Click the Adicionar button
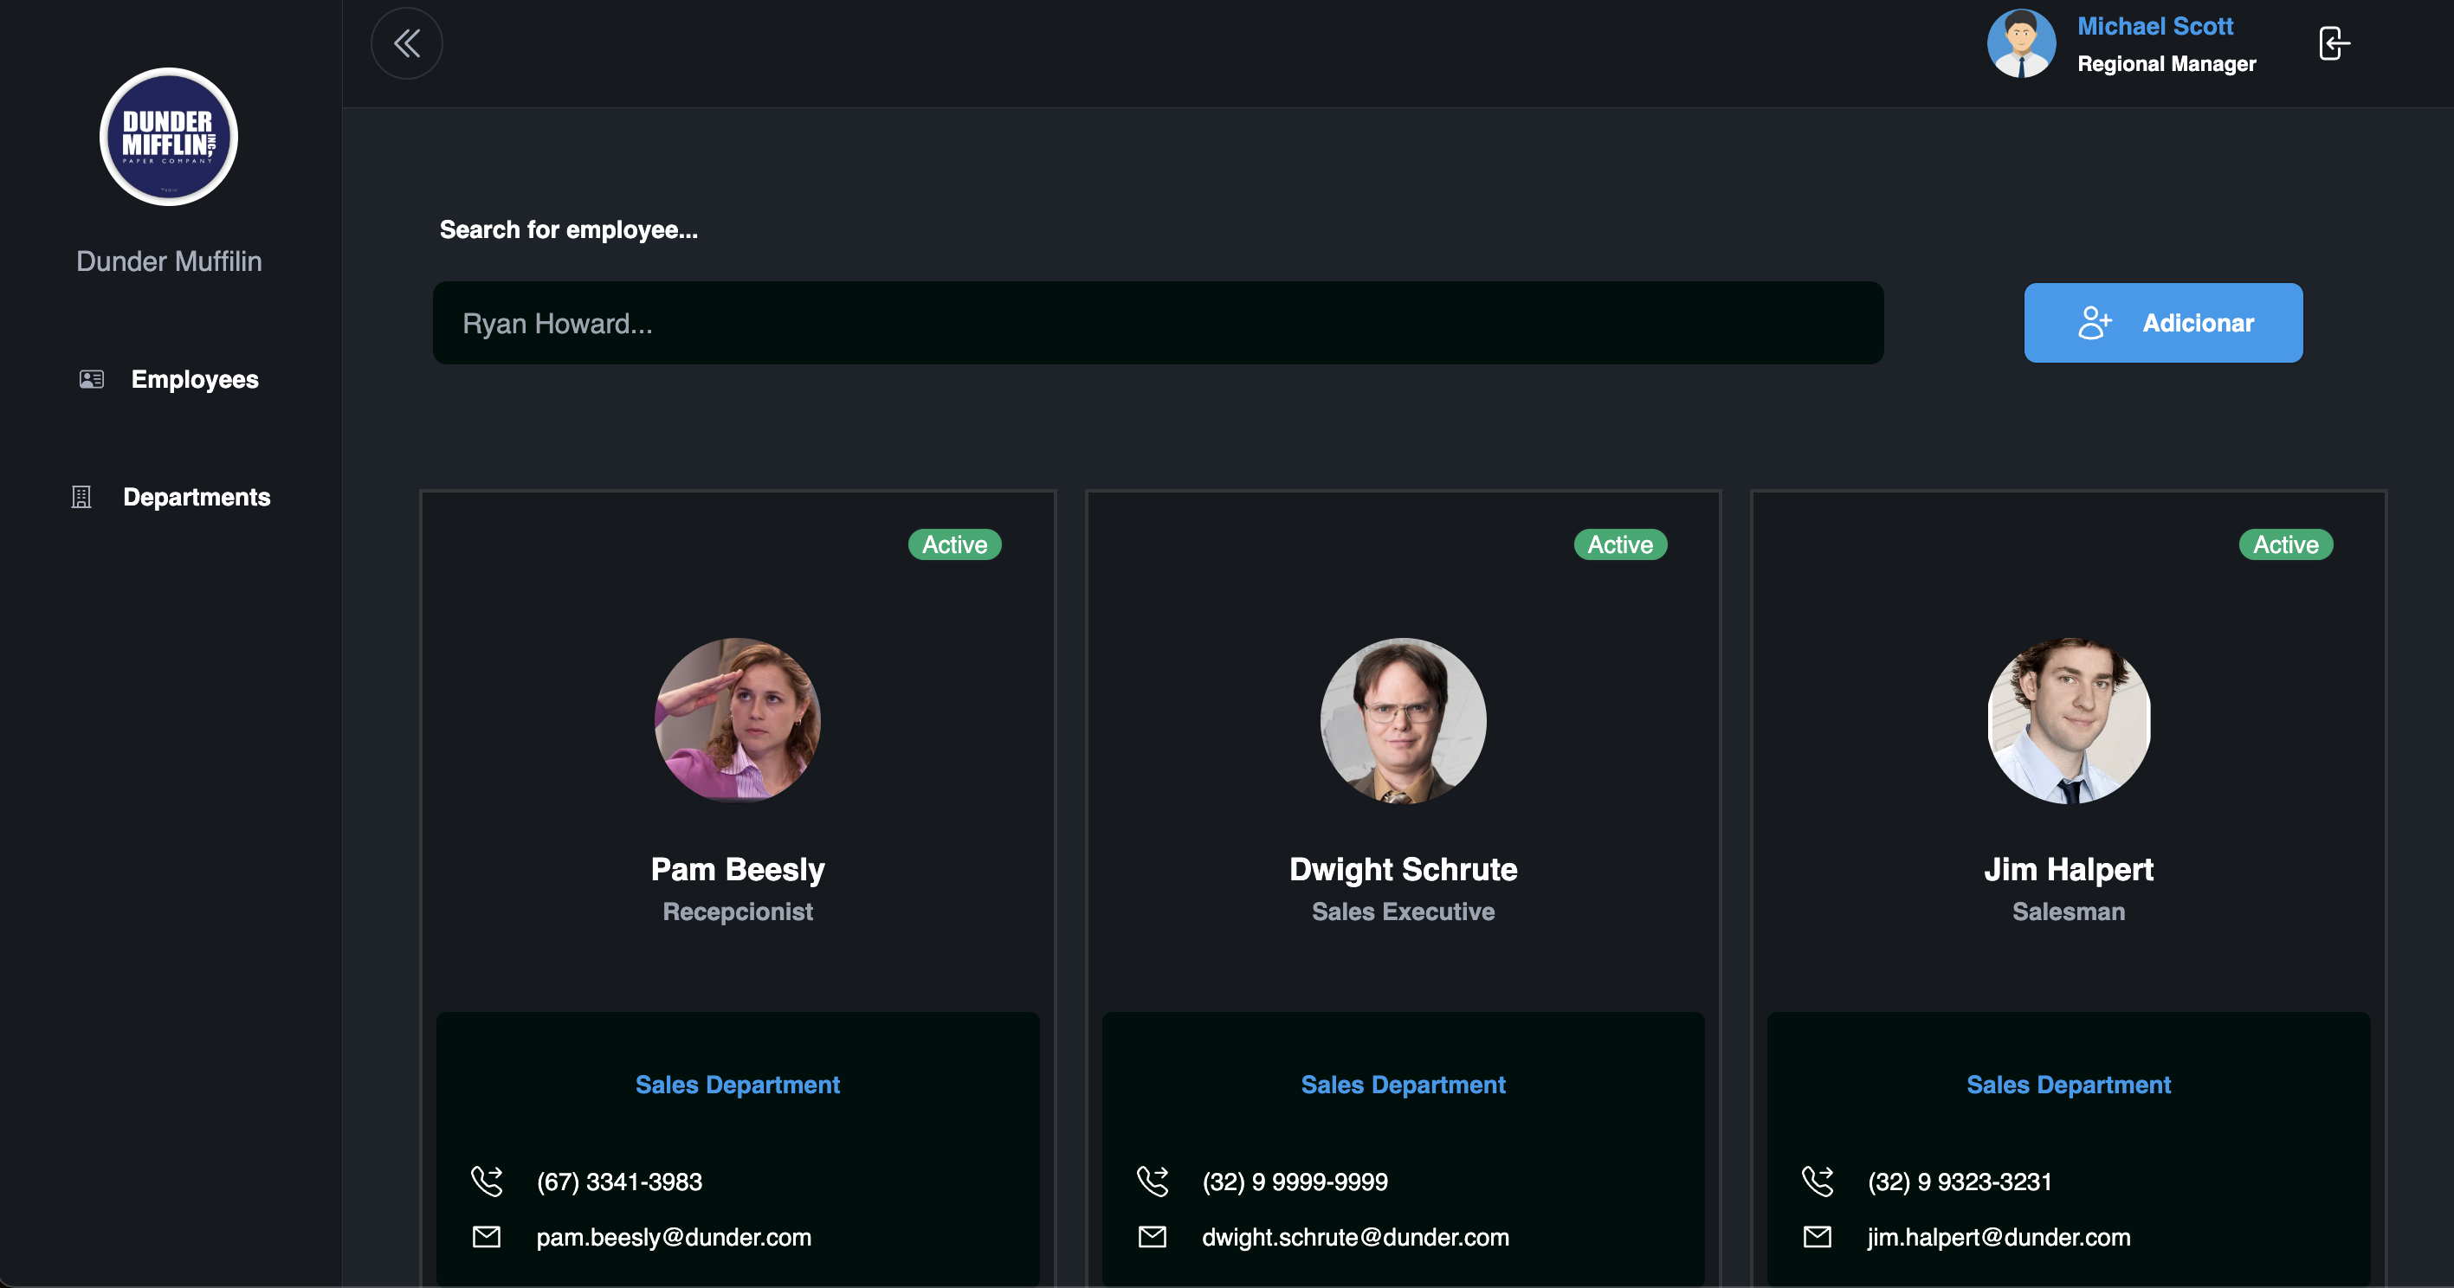 [2163, 323]
